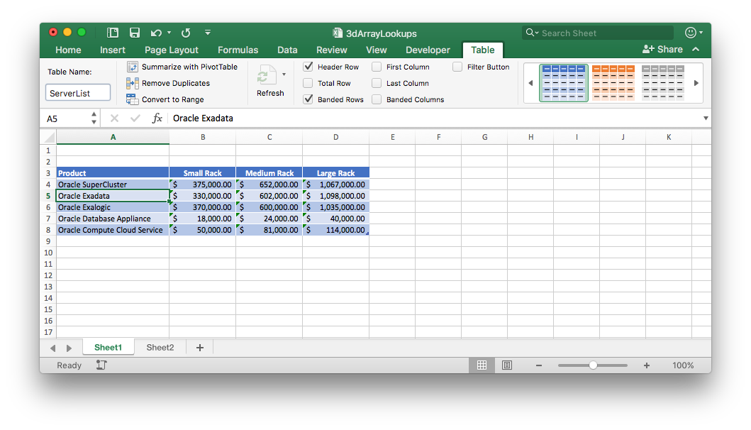Click the Save icon in title bar

(x=135, y=33)
